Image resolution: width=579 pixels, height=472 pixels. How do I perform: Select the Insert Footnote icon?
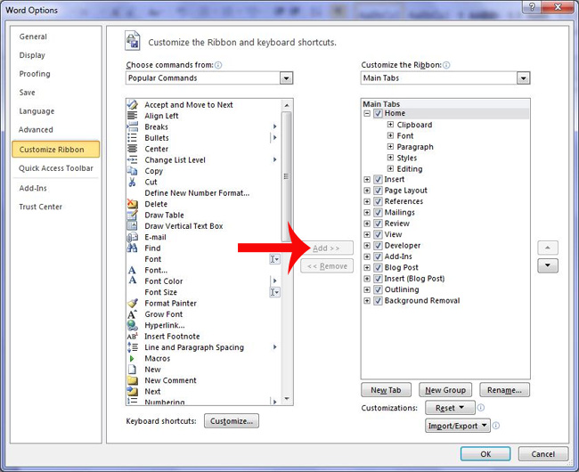pyautogui.click(x=132, y=337)
